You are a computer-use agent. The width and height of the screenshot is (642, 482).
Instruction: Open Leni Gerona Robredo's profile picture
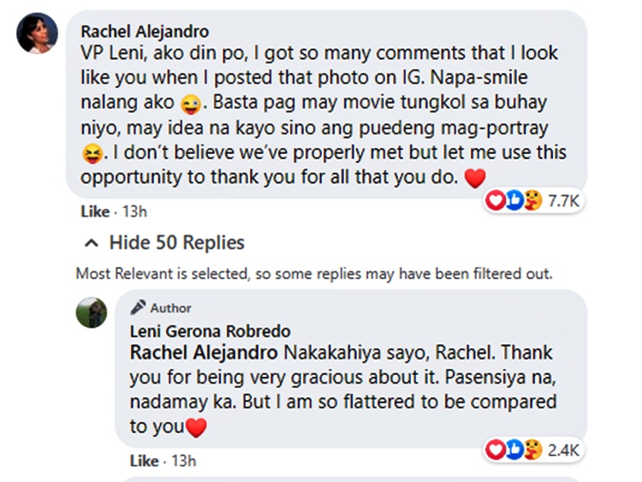coord(92,312)
